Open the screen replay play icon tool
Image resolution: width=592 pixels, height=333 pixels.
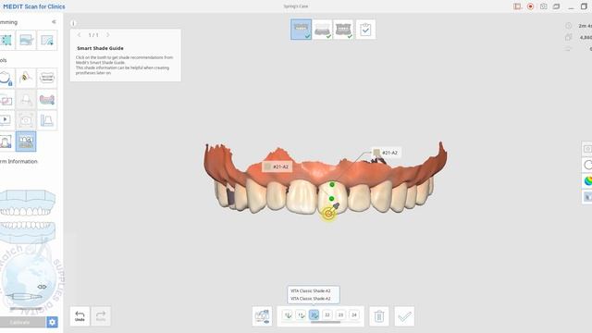point(6,120)
